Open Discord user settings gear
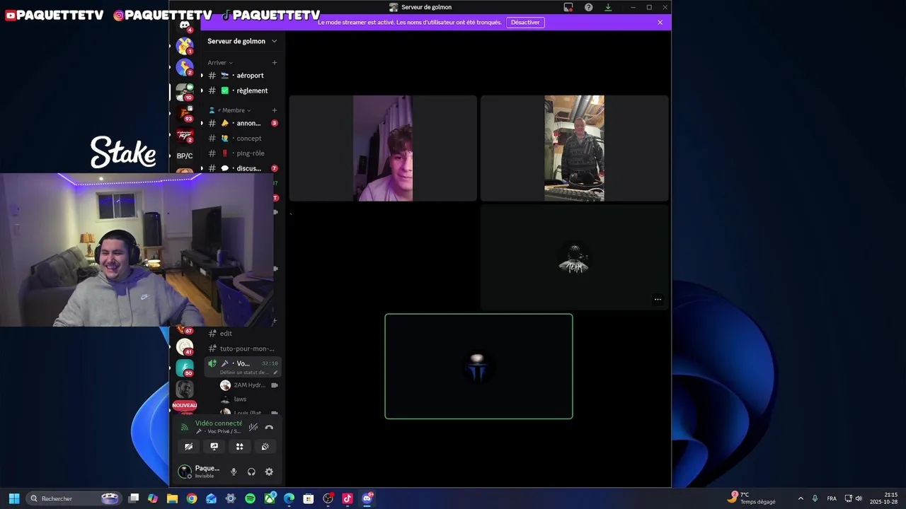This screenshot has width=906, height=509. pyautogui.click(x=269, y=472)
